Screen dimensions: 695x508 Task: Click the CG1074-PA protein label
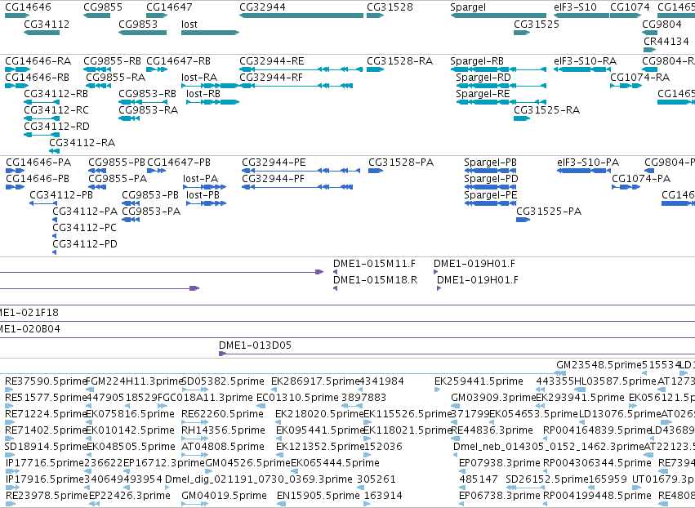point(641,179)
